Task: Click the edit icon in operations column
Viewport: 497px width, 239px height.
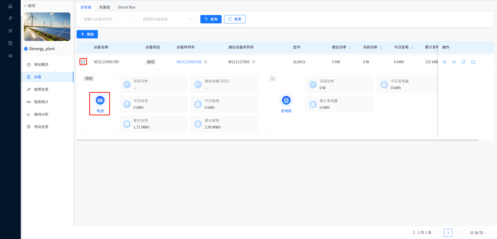Action: pyautogui.click(x=473, y=62)
